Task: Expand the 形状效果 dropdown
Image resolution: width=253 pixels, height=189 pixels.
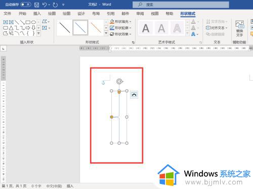Action: 120,34
